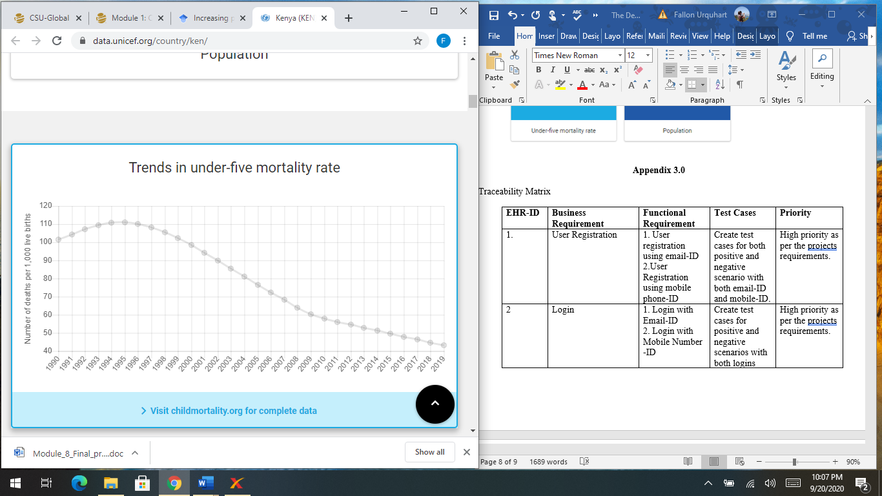Open the font name dropdown
Screen dimensions: 882x496
620,56
